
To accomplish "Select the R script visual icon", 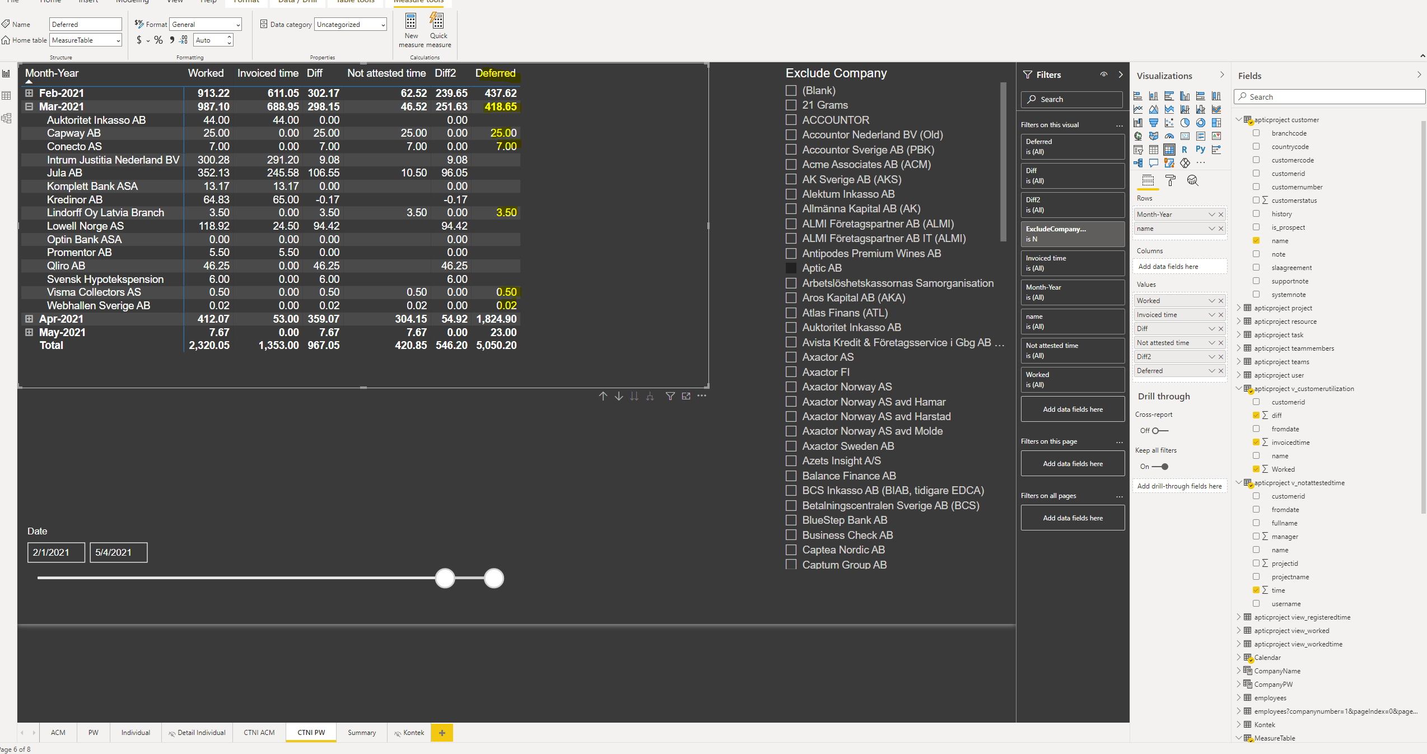I will [1184, 150].
